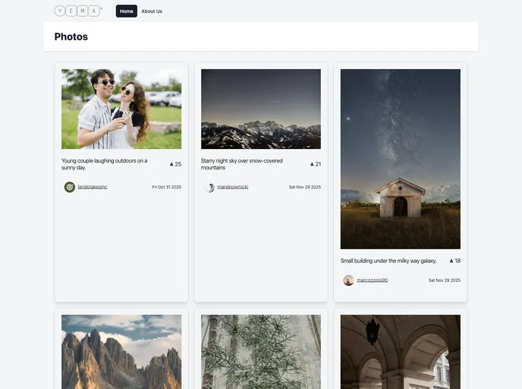Image resolution: width=522 pixels, height=389 pixels.
Task: Click marekpiwnicki's profile avatar
Action: (x=209, y=187)
